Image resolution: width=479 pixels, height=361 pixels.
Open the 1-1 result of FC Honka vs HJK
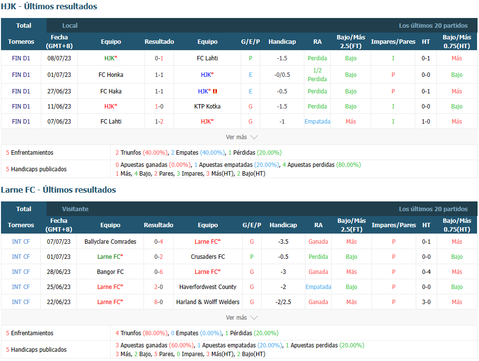click(x=159, y=75)
